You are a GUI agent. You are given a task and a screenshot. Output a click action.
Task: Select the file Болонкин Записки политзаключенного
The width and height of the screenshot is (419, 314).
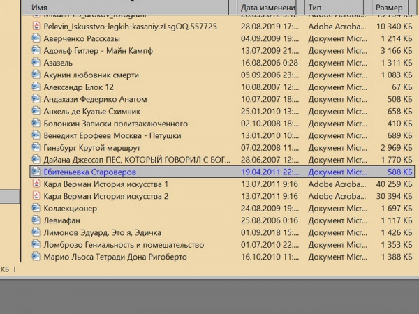116,124
